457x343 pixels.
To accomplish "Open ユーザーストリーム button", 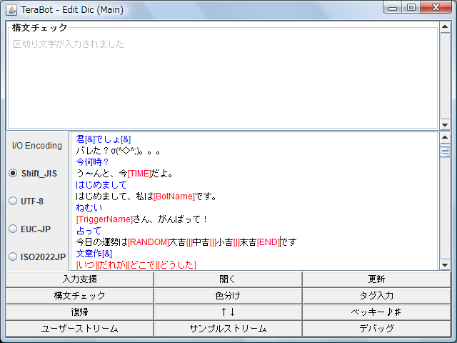I will pyautogui.click(x=79, y=329).
